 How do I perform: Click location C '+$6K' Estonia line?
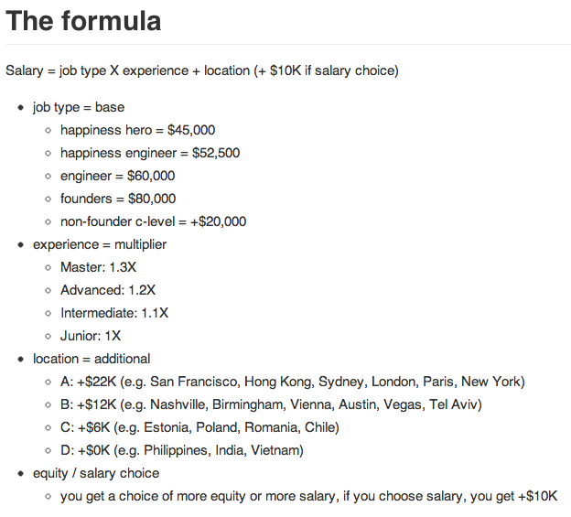[199, 428]
